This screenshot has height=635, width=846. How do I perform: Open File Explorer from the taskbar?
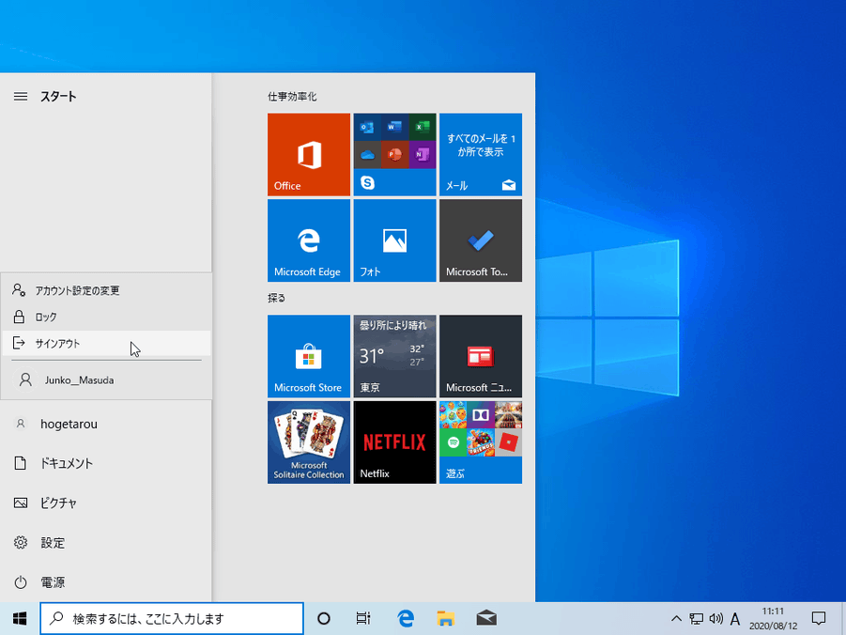[446, 619]
